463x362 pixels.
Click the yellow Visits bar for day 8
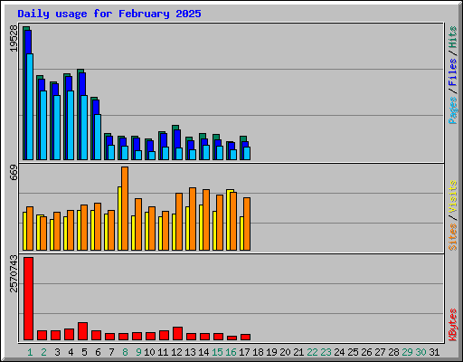(x=119, y=218)
